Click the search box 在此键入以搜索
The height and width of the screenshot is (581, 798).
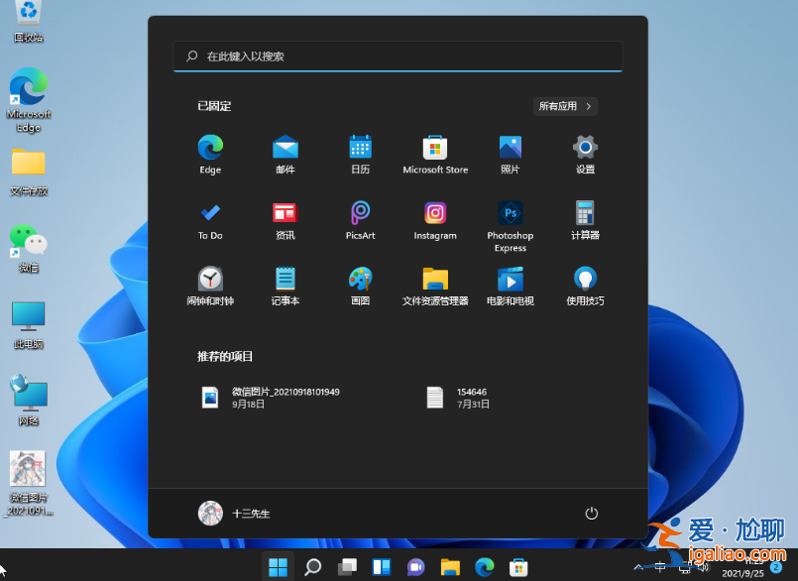[x=397, y=57]
